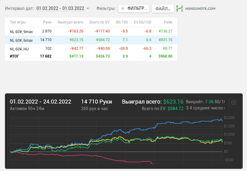
Task: Click the -69.9 bb/100 cell
Action: 123,48
